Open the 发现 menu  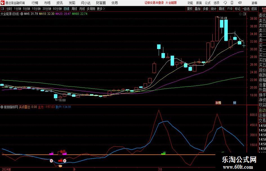(72, 3)
